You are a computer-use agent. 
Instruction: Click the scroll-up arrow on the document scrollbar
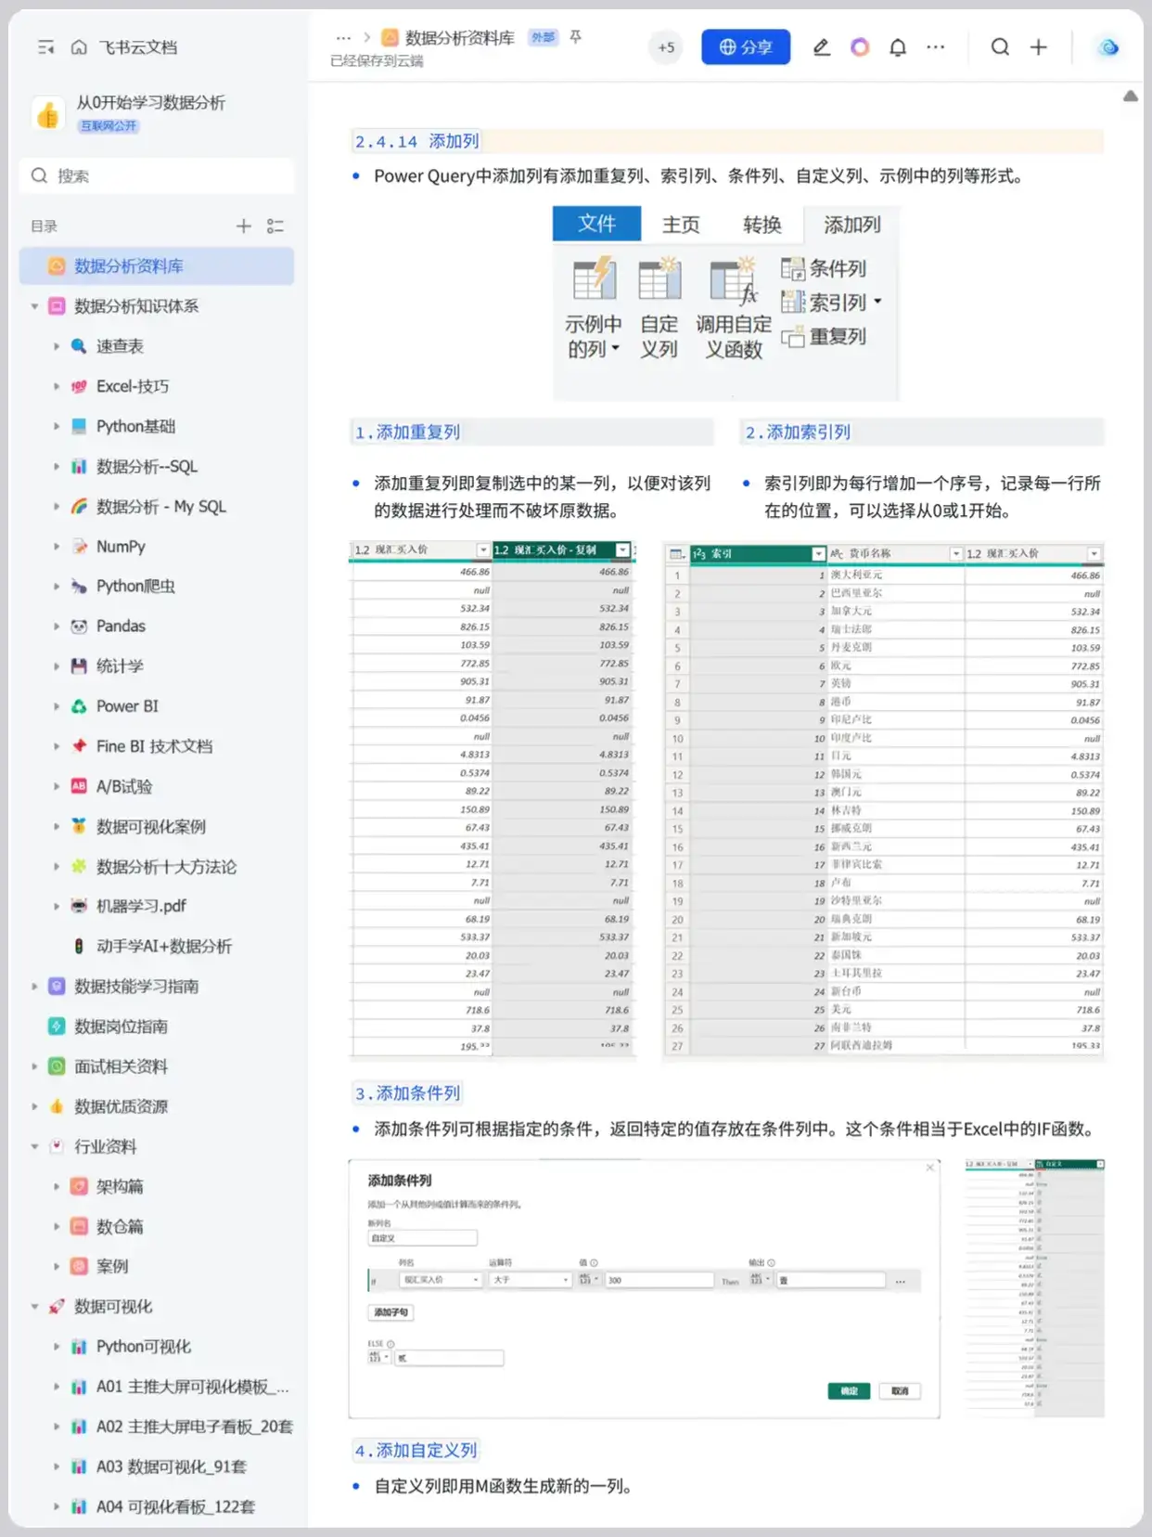coord(1131,96)
